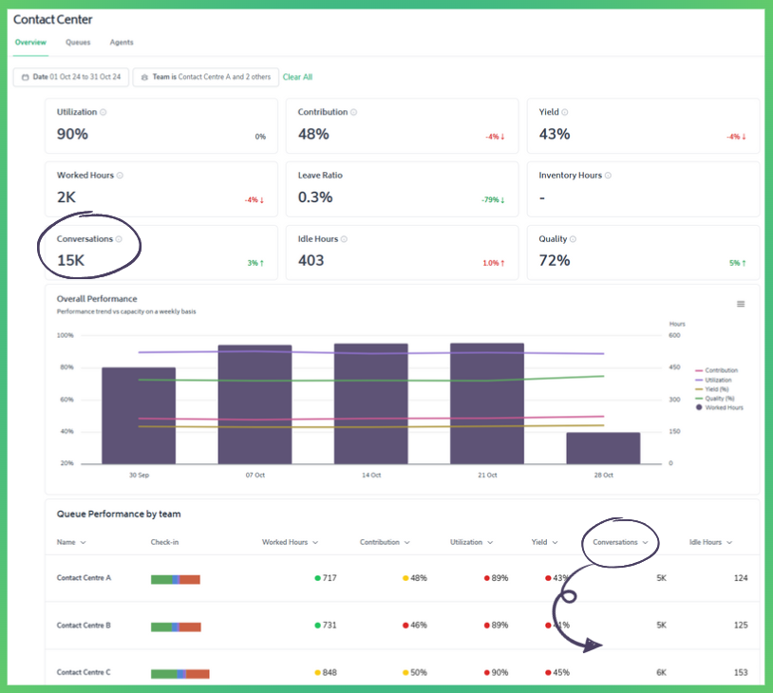
Task: Click the 6K conversations cell
Action: tap(662, 673)
